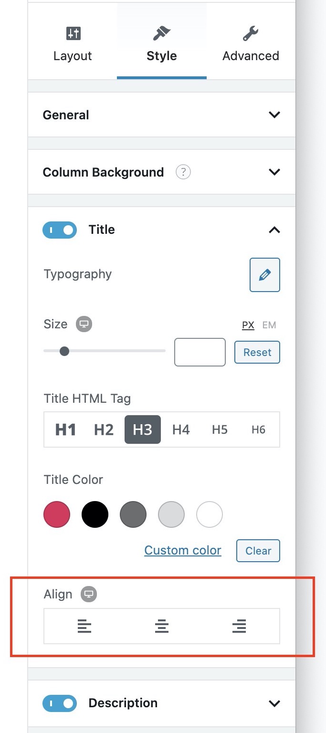Click the Custom color link
Image resolution: width=326 pixels, height=733 pixels.
click(182, 550)
